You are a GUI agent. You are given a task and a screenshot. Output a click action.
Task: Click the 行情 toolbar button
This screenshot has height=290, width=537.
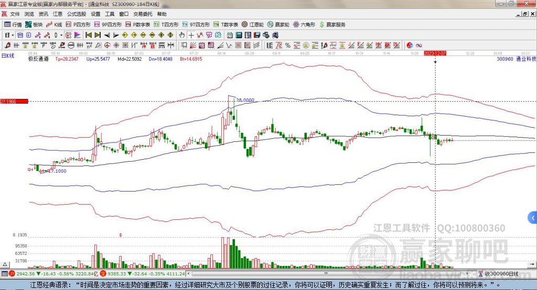[13, 25]
